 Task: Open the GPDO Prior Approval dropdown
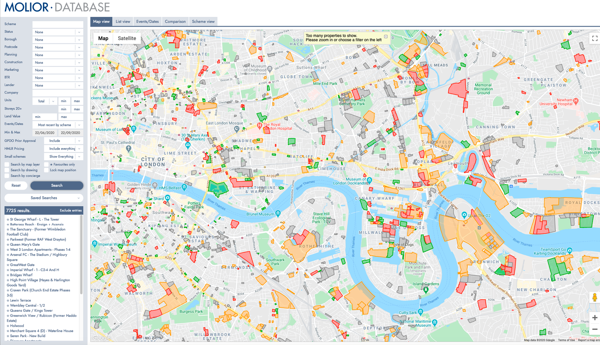[63, 141]
